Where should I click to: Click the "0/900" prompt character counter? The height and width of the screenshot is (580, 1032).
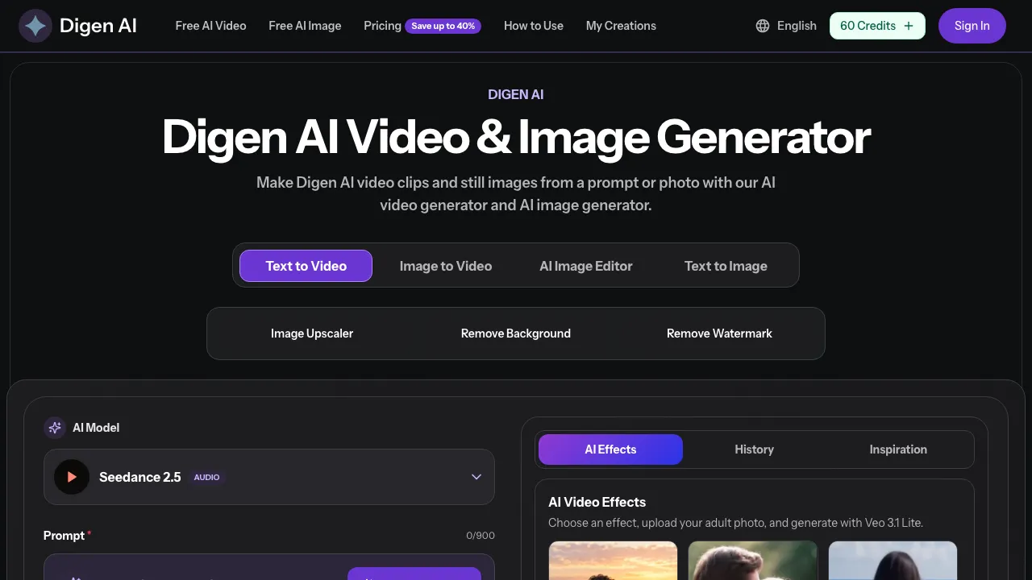pyautogui.click(x=481, y=536)
